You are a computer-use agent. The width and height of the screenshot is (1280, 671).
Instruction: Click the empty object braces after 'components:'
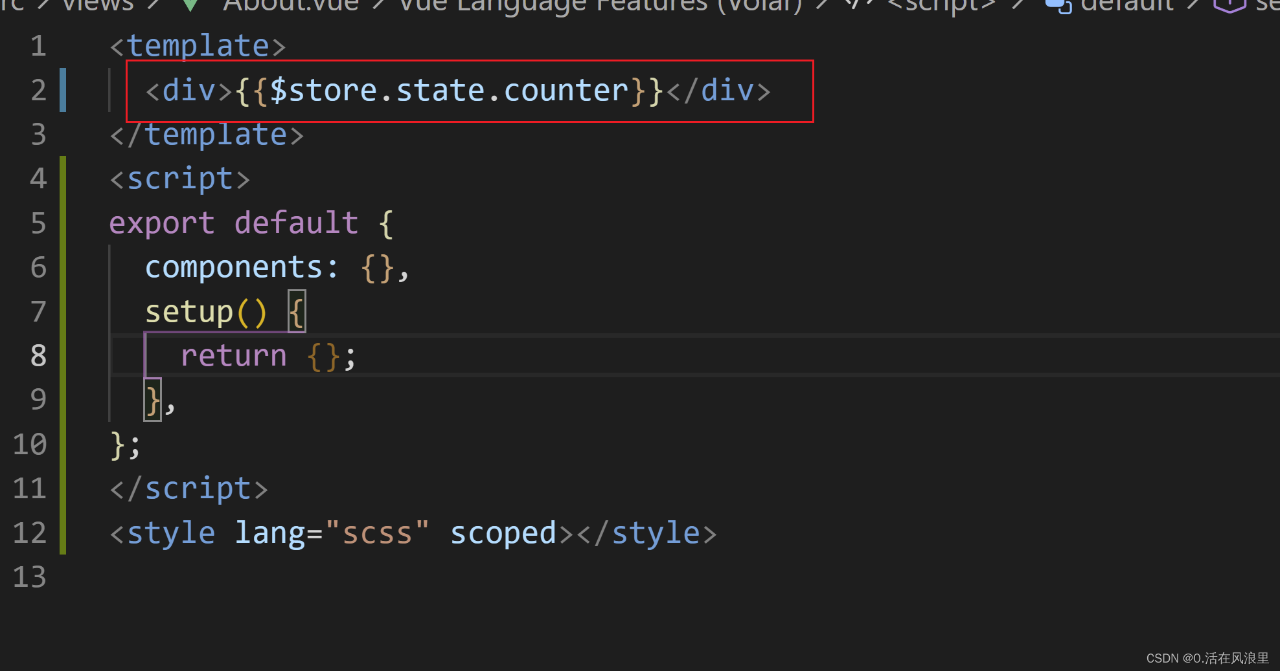coord(377,267)
